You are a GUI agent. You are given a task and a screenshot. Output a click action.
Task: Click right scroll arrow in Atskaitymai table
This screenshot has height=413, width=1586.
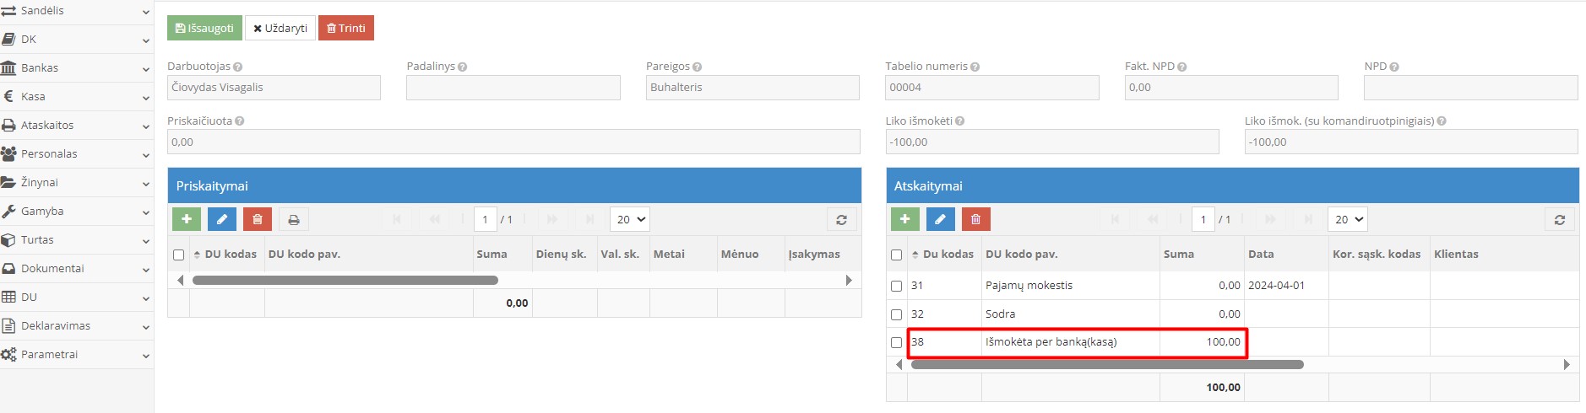(1567, 365)
